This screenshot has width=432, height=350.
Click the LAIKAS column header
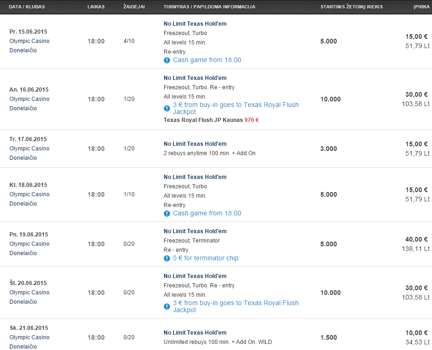tap(96, 7)
